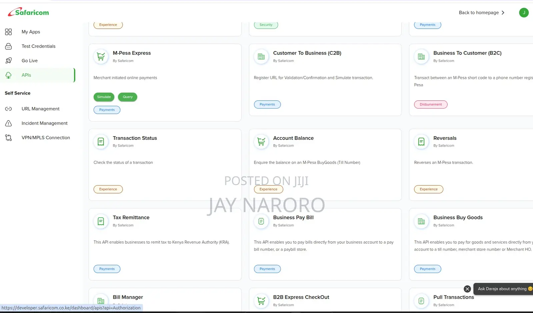The height and width of the screenshot is (313, 533).
Task: Open Customer To Business (C2B) title
Action: click(x=307, y=53)
